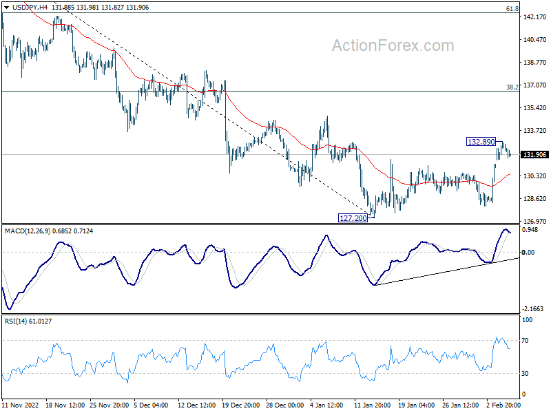Click the 12 Dec 12:00 date label

[197, 405]
